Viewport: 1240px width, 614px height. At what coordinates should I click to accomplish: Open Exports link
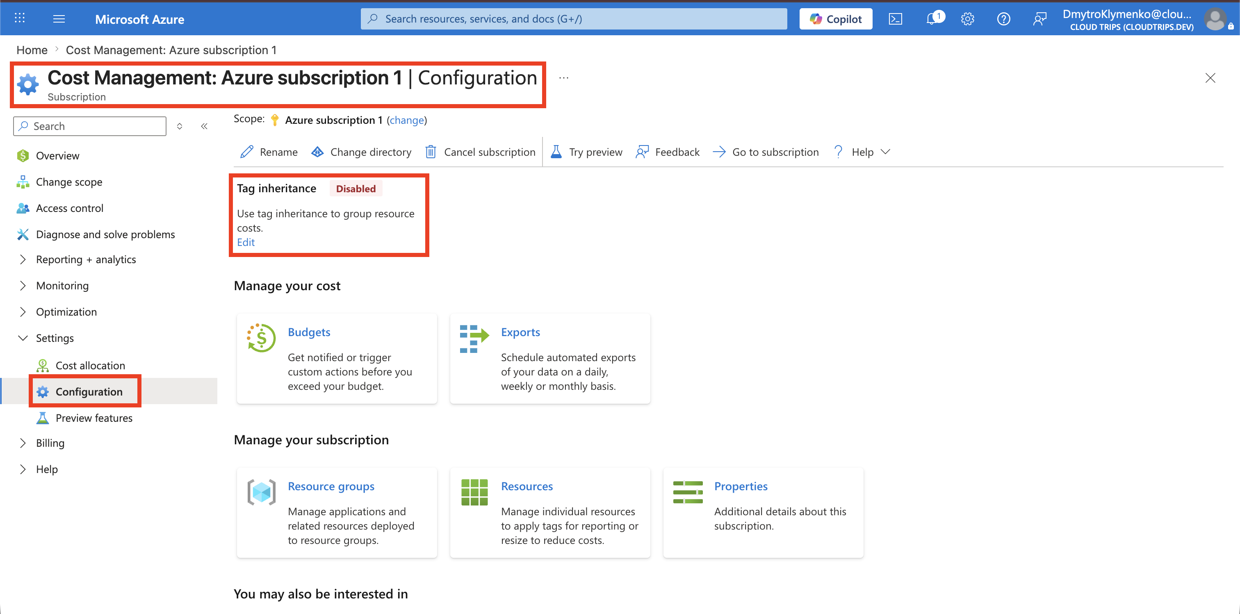click(x=520, y=332)
